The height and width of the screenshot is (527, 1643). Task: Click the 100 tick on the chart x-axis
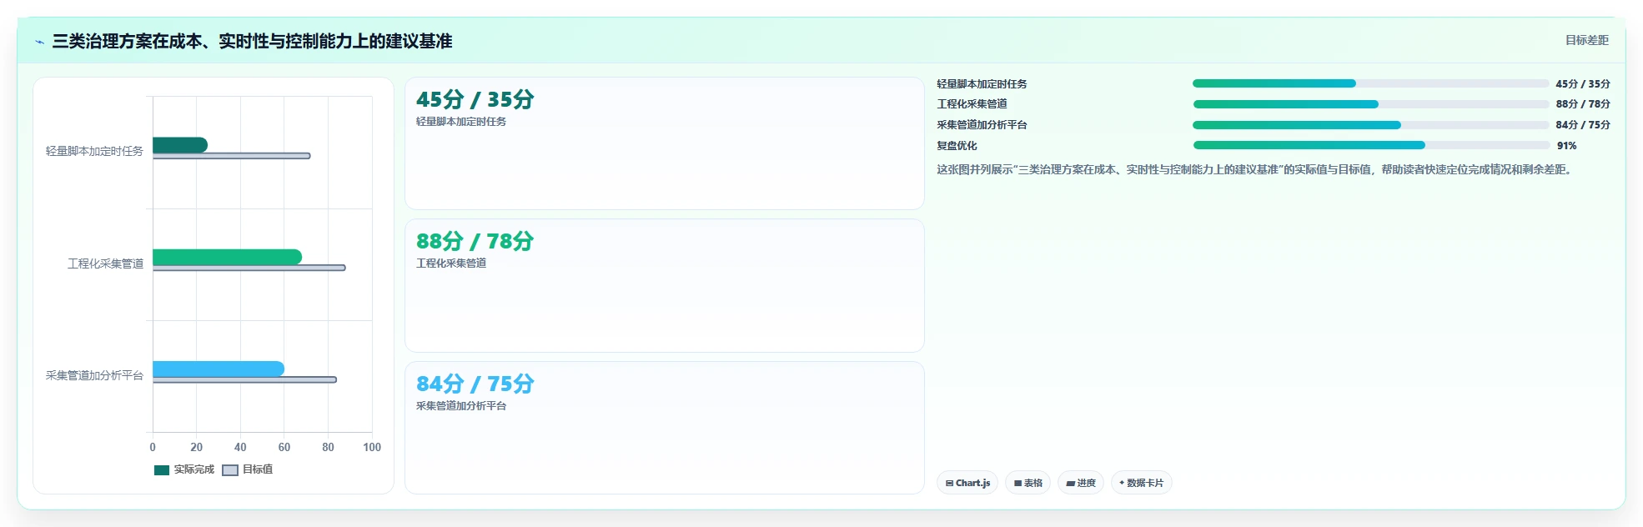point(372,447)
